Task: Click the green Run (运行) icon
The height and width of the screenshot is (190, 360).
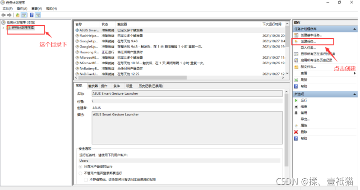Action: [x=296, y=100]
